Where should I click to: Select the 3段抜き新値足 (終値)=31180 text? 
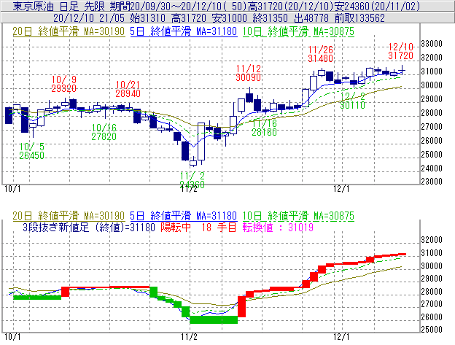[89, 227]
